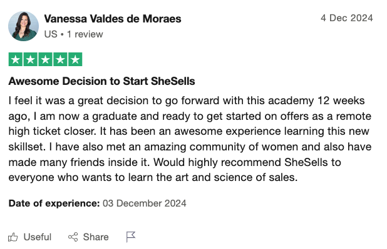
Task: Click the second green rating star
Action: pyautogui.click(x=30, y=59)
